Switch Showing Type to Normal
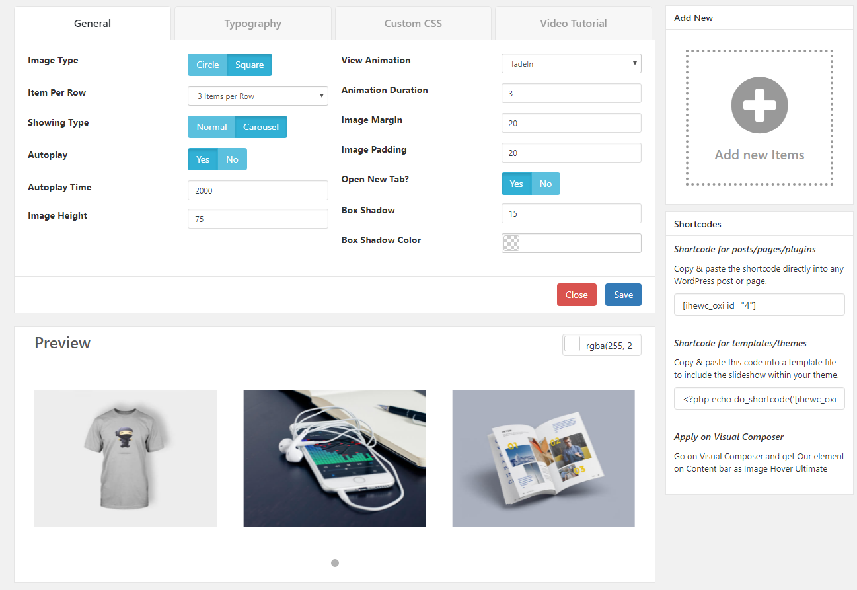 [x=211, y=127]
